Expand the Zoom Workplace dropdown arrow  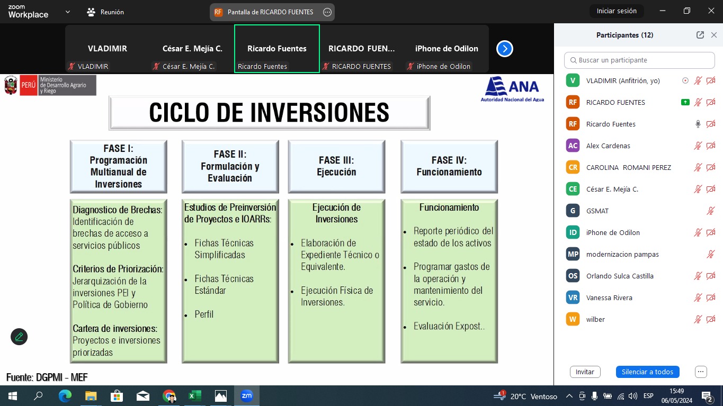67,12
